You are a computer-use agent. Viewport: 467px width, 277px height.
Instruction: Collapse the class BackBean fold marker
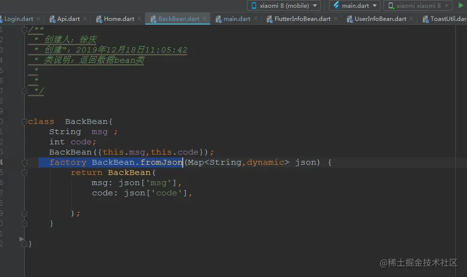pos(24,121)
